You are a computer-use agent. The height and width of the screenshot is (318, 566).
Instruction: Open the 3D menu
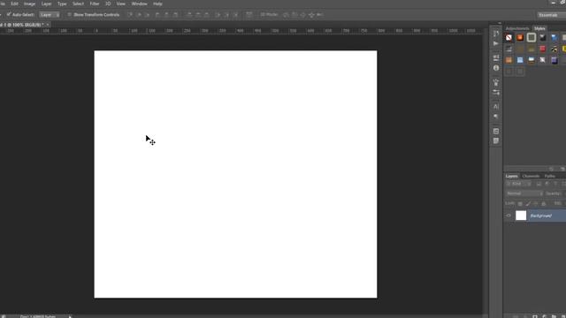point(108,4)
